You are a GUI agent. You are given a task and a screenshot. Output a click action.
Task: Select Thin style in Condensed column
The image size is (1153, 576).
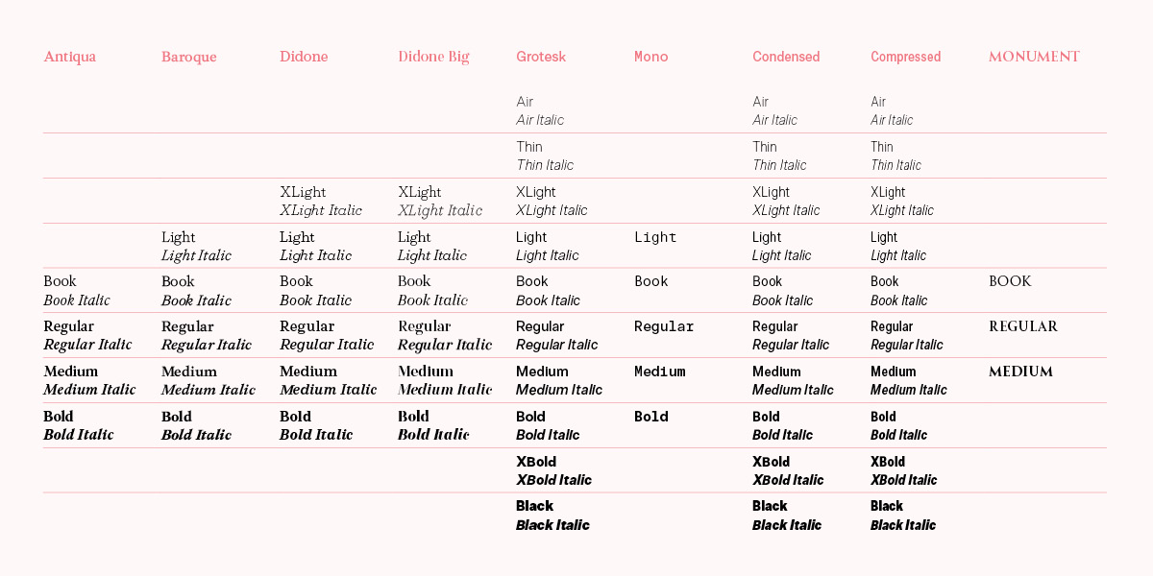[x=765, y=147]
